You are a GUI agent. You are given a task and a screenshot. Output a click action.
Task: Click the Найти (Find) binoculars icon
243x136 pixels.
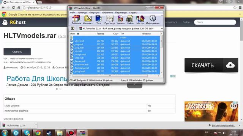pos(130,20)
